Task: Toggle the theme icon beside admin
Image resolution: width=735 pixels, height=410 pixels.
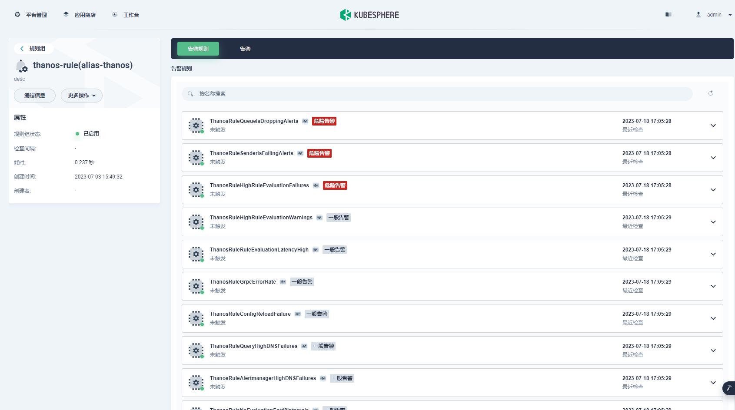Action: [x=668, y=14]
